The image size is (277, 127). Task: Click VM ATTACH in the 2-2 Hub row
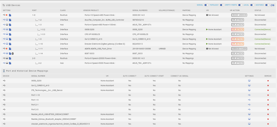pyautogui.click(x=238, y=63)
